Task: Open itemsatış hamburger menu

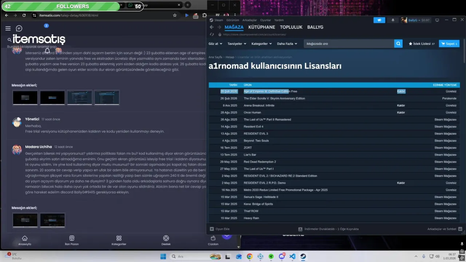Action: [x=8, y=28]
